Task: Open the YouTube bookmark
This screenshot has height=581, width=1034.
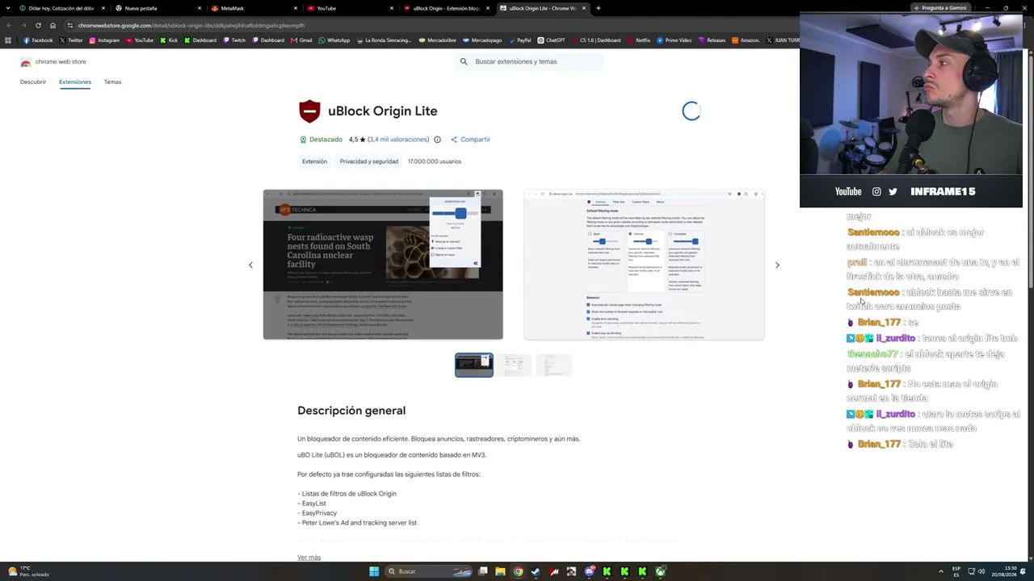Action: coord(140,40)
